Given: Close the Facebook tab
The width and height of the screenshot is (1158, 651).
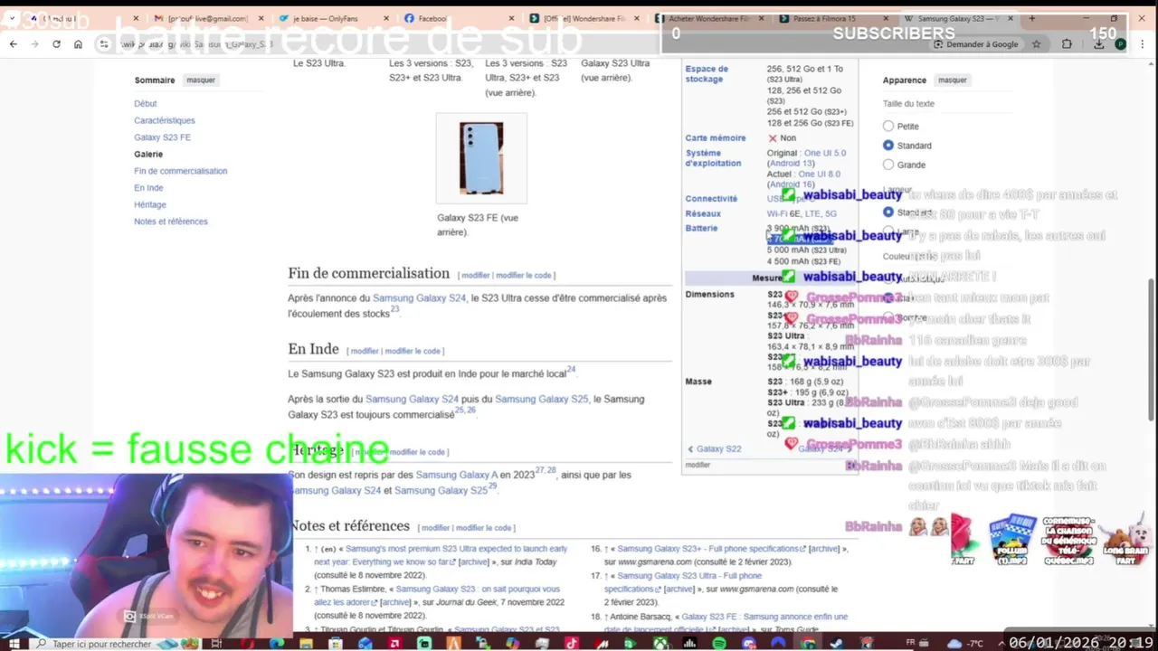Looking at the screenshot, I should [511, 18].
